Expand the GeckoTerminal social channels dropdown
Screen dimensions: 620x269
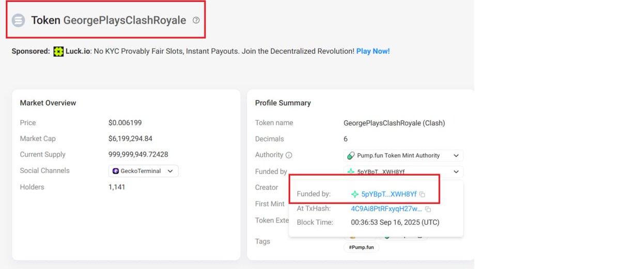pyautogui.click(x=170, y=171)
